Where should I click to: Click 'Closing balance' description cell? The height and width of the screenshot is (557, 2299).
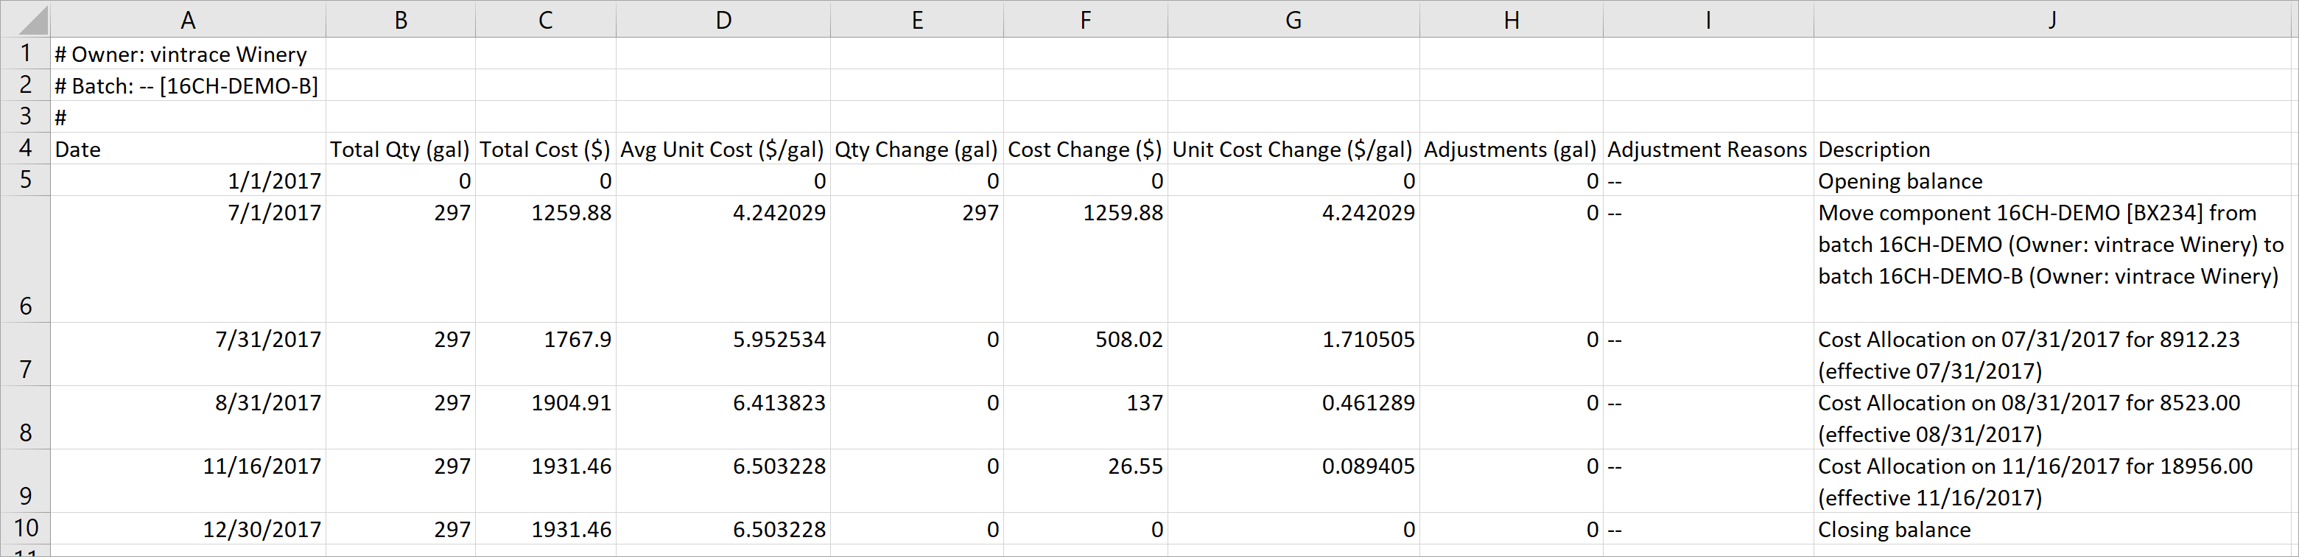2053,528
